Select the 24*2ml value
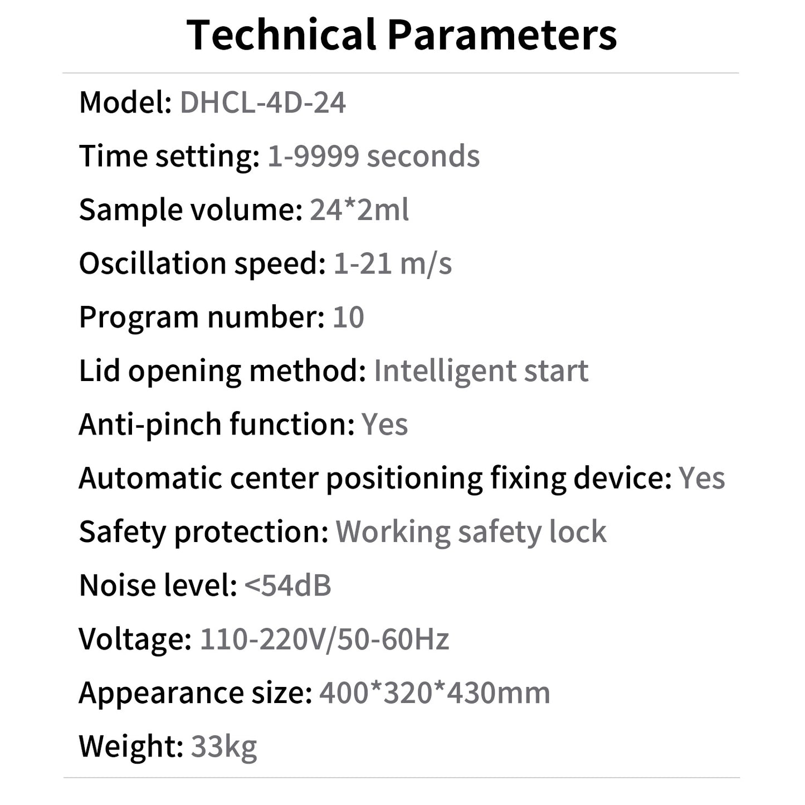Screen dimensions: 805x805 [x=359, y=210]
